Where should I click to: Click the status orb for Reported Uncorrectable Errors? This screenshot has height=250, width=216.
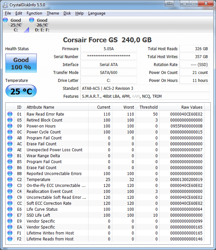pyautogui.click(x=10, y=173)
